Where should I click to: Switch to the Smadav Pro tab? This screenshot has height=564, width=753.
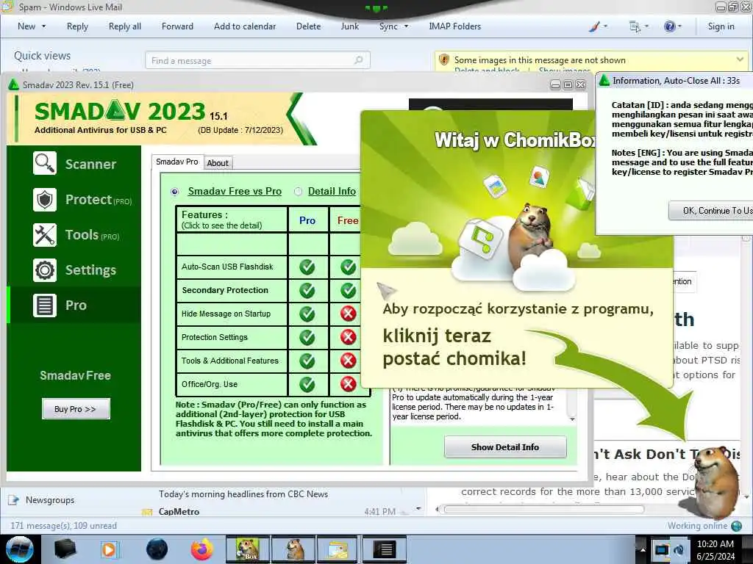pos(177,162)
